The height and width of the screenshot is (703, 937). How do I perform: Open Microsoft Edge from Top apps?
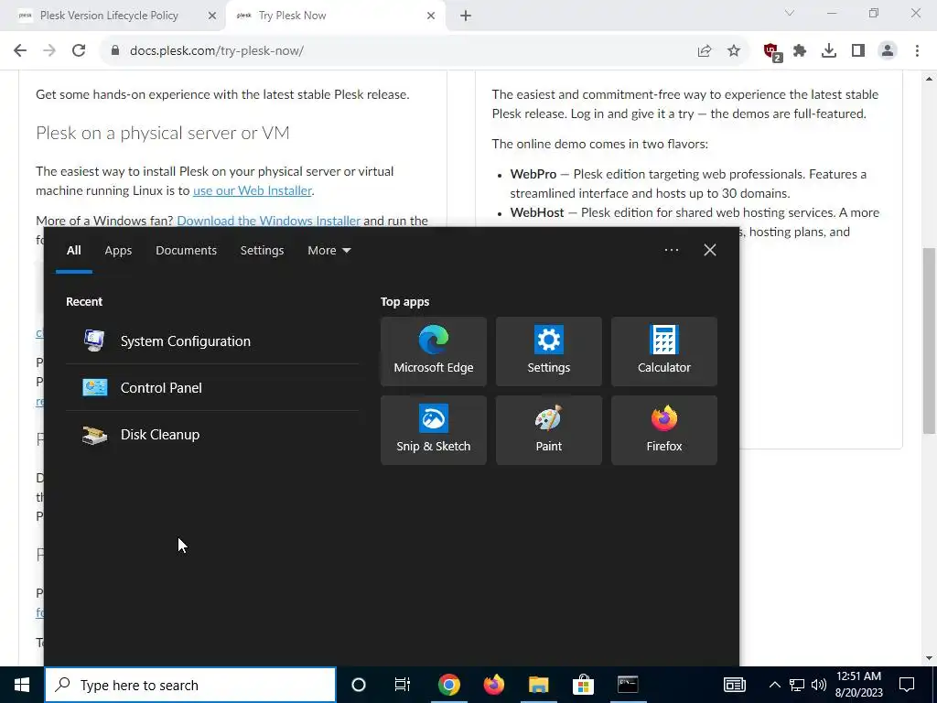pos(433,351)
